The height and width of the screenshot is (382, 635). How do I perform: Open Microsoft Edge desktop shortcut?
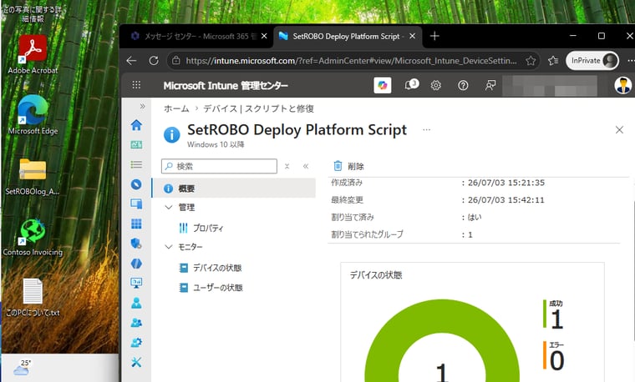point(33,115)
